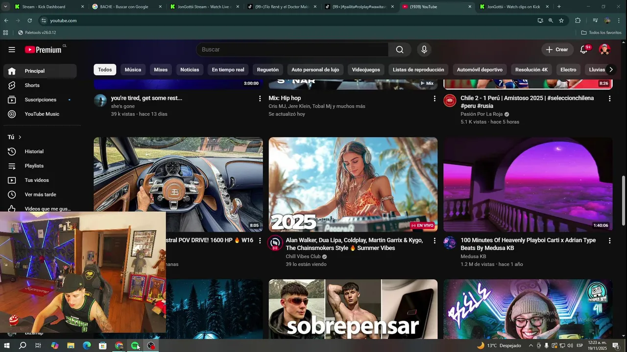Image resolution: width=627 pixels, height=352 pixels.
Task: Open the Bugatti POV drive thumbnail
Action: pyautogui.click(x=178, y=185)
